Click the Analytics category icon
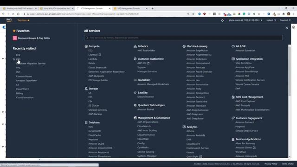Viewport: 297px width, 167px height. point(184,127)
